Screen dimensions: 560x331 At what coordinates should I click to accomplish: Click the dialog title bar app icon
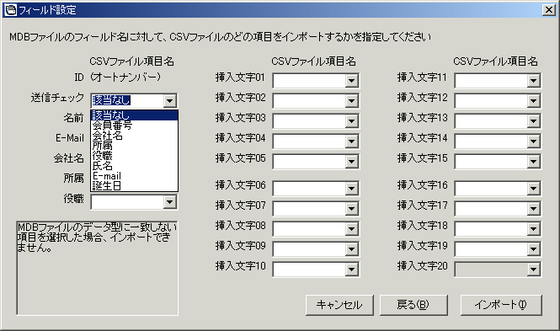[10, 9]
